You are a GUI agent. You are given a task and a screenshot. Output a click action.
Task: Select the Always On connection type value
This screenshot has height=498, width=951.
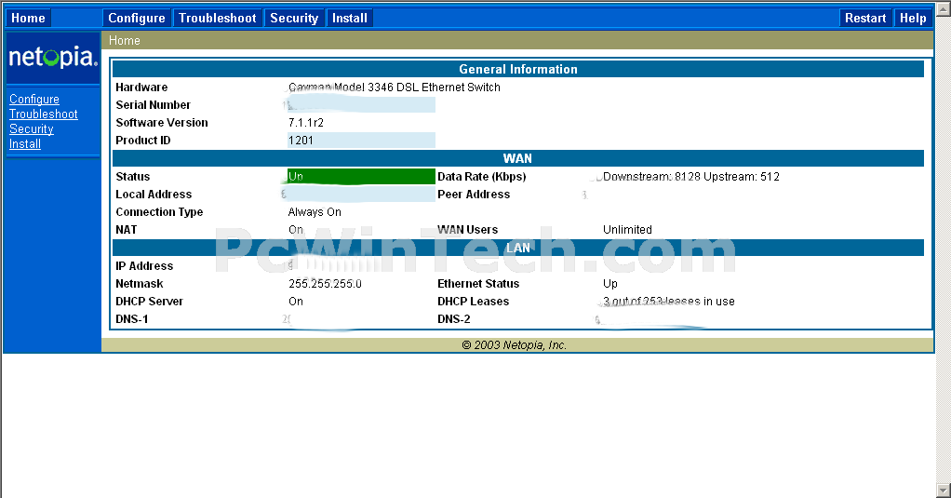[x=315, y=211]
